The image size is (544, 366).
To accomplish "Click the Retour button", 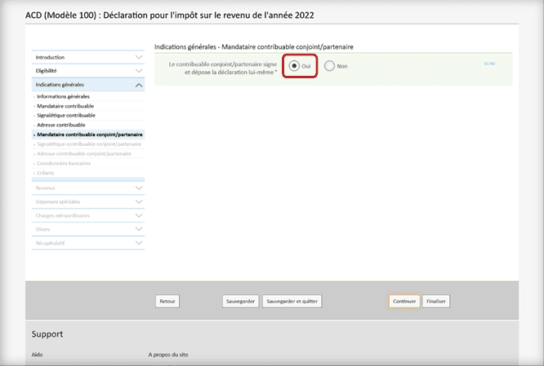I will (167, 301).
